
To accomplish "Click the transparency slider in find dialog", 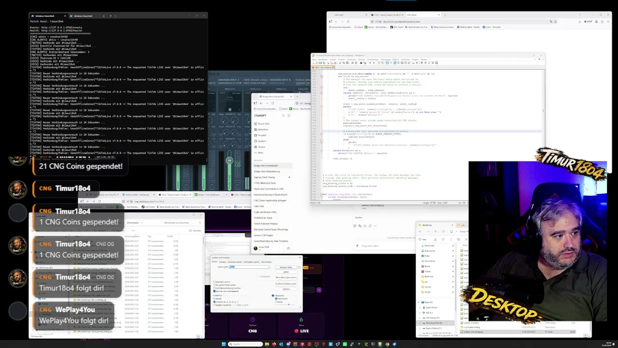I will pos(288,304).
